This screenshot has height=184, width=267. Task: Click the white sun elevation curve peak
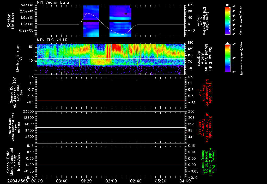(88, 13)
